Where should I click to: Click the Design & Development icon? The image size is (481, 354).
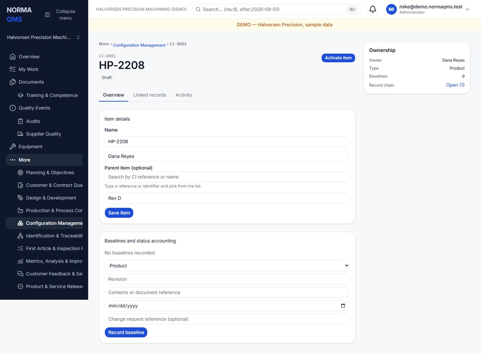pyautogui.click(x=20, y=198)
